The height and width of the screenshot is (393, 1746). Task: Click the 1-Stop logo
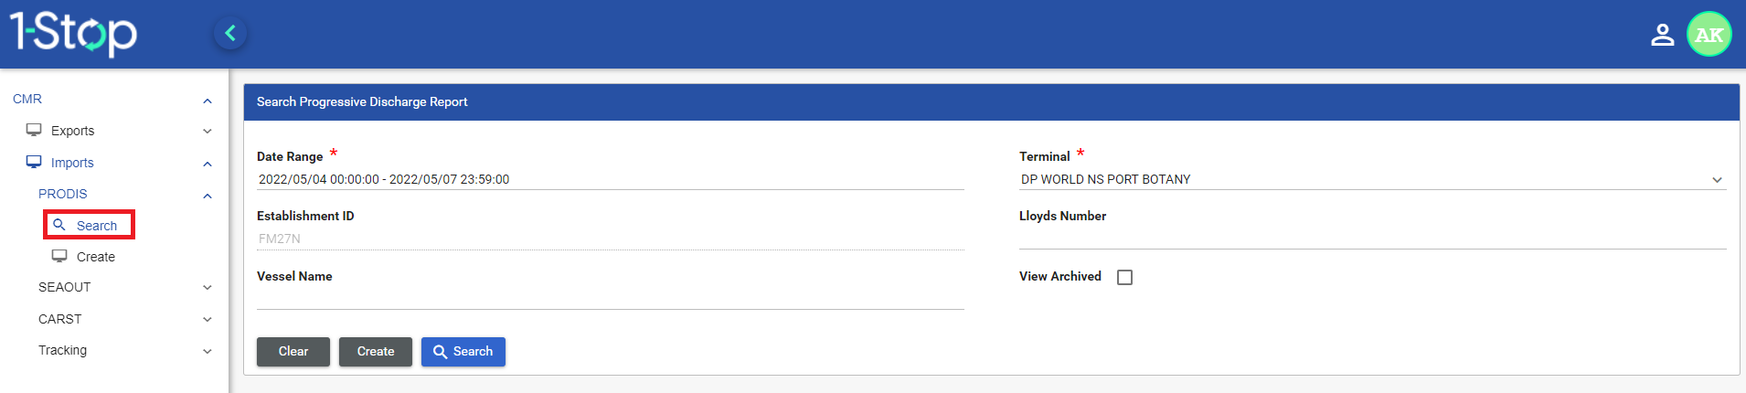click(x=73, y=33)
